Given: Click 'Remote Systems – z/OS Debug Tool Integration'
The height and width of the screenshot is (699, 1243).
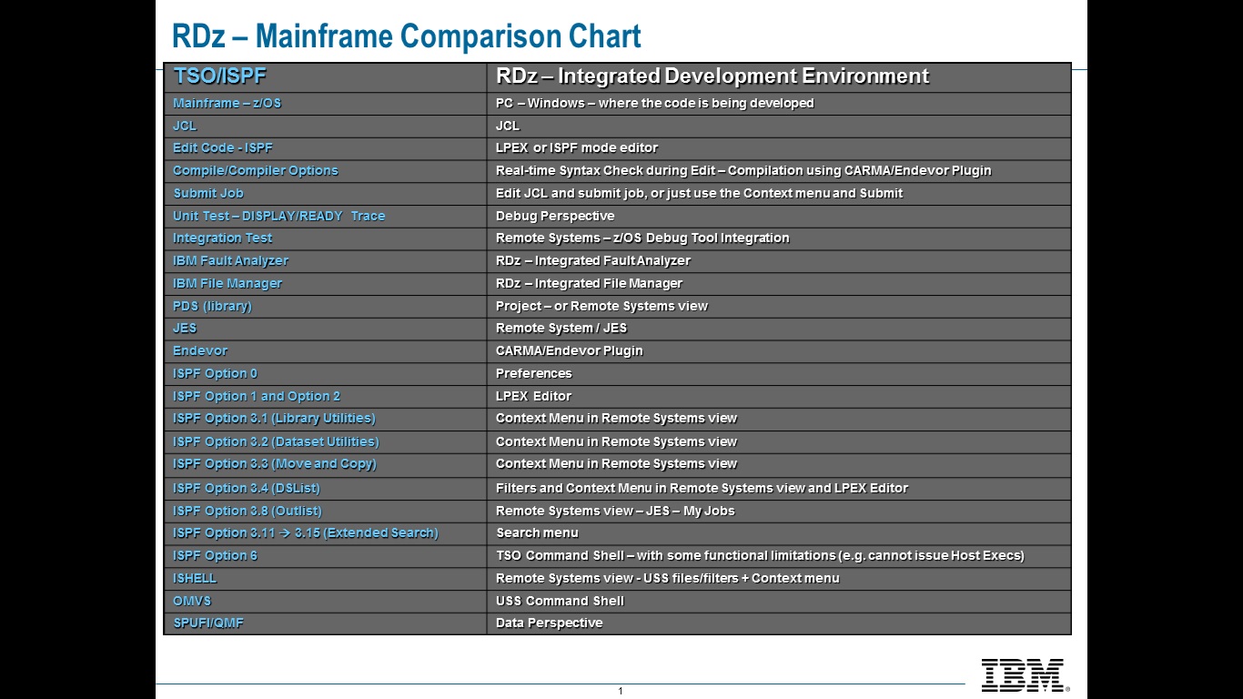Looking at the screenshot, I should click(779, 238).
